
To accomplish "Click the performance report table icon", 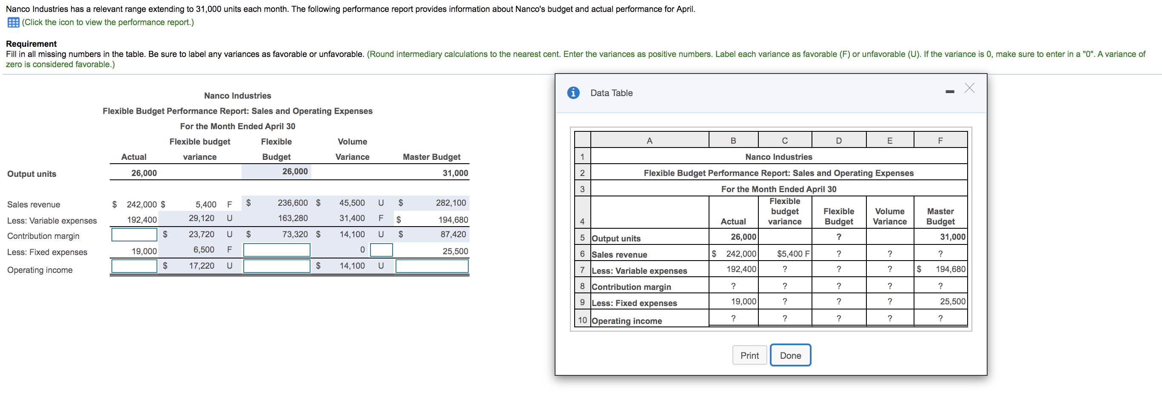I will point(14,23).
